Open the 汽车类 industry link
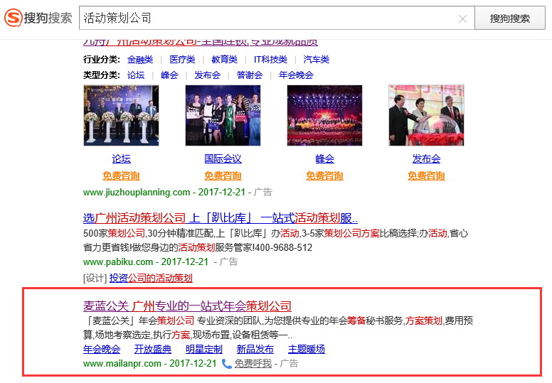This screenshot has width=552, height=383. [x=316, y=60]
